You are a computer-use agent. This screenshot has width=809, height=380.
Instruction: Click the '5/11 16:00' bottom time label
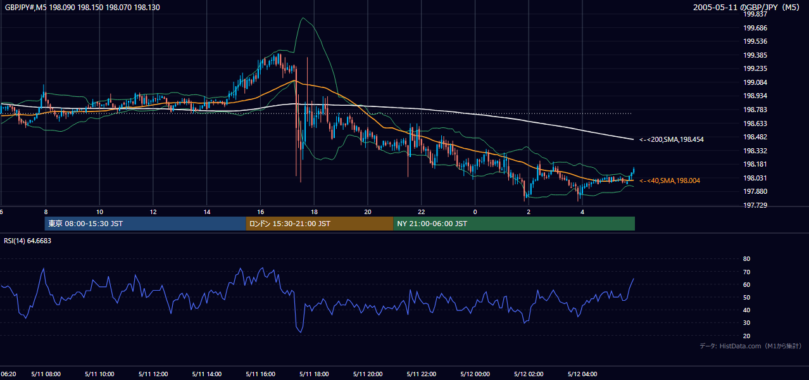point(260,374)
